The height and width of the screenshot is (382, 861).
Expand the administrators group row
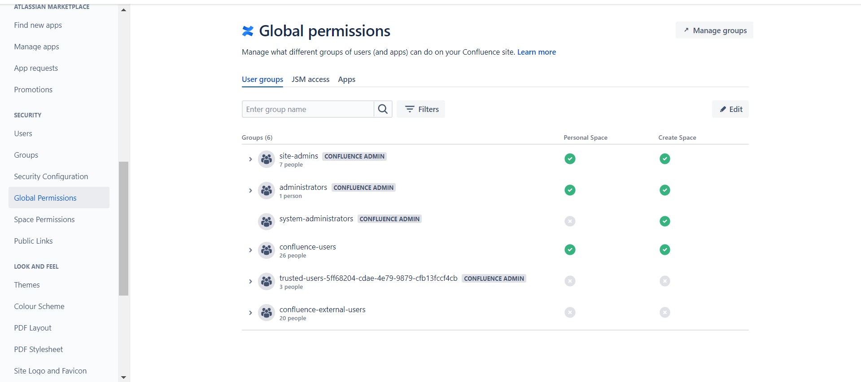point(250,191)
